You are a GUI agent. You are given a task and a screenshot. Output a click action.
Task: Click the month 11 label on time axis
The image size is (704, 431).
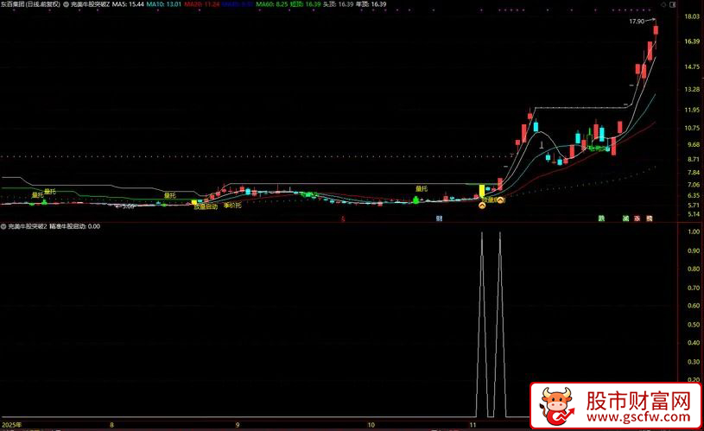tap(473, 425)
